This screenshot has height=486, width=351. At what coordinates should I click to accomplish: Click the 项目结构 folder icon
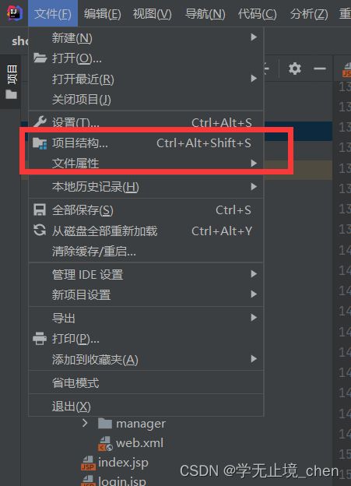[x=40, y=143]
